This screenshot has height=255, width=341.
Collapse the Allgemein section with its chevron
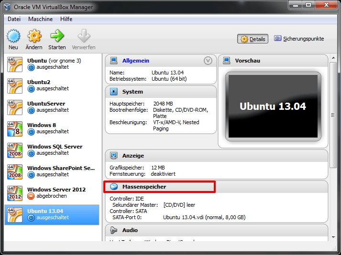(x=208, y=61)
